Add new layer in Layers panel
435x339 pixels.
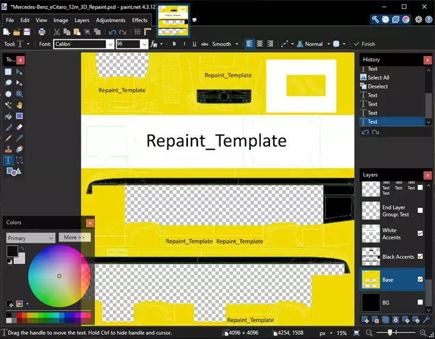click(x=366, y=320)
